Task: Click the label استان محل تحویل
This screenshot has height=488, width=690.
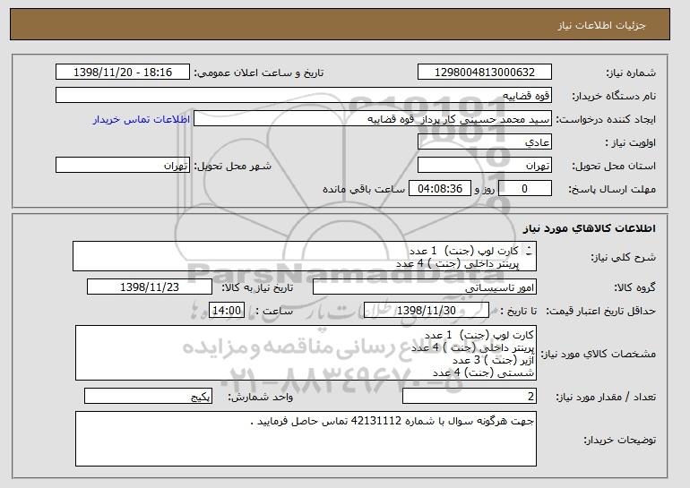Action: click(x=614, y=166)
